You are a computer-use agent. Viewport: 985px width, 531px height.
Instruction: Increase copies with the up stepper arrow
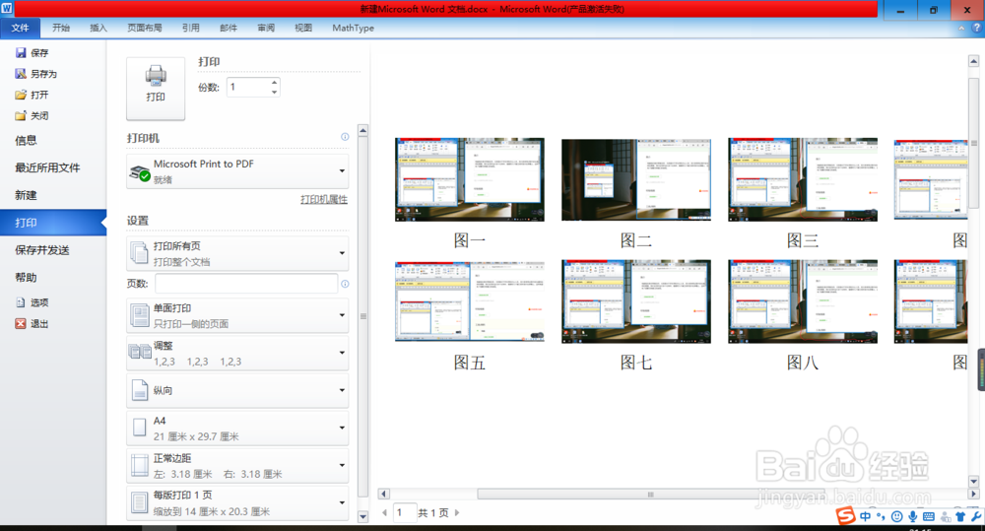[275, 83]
